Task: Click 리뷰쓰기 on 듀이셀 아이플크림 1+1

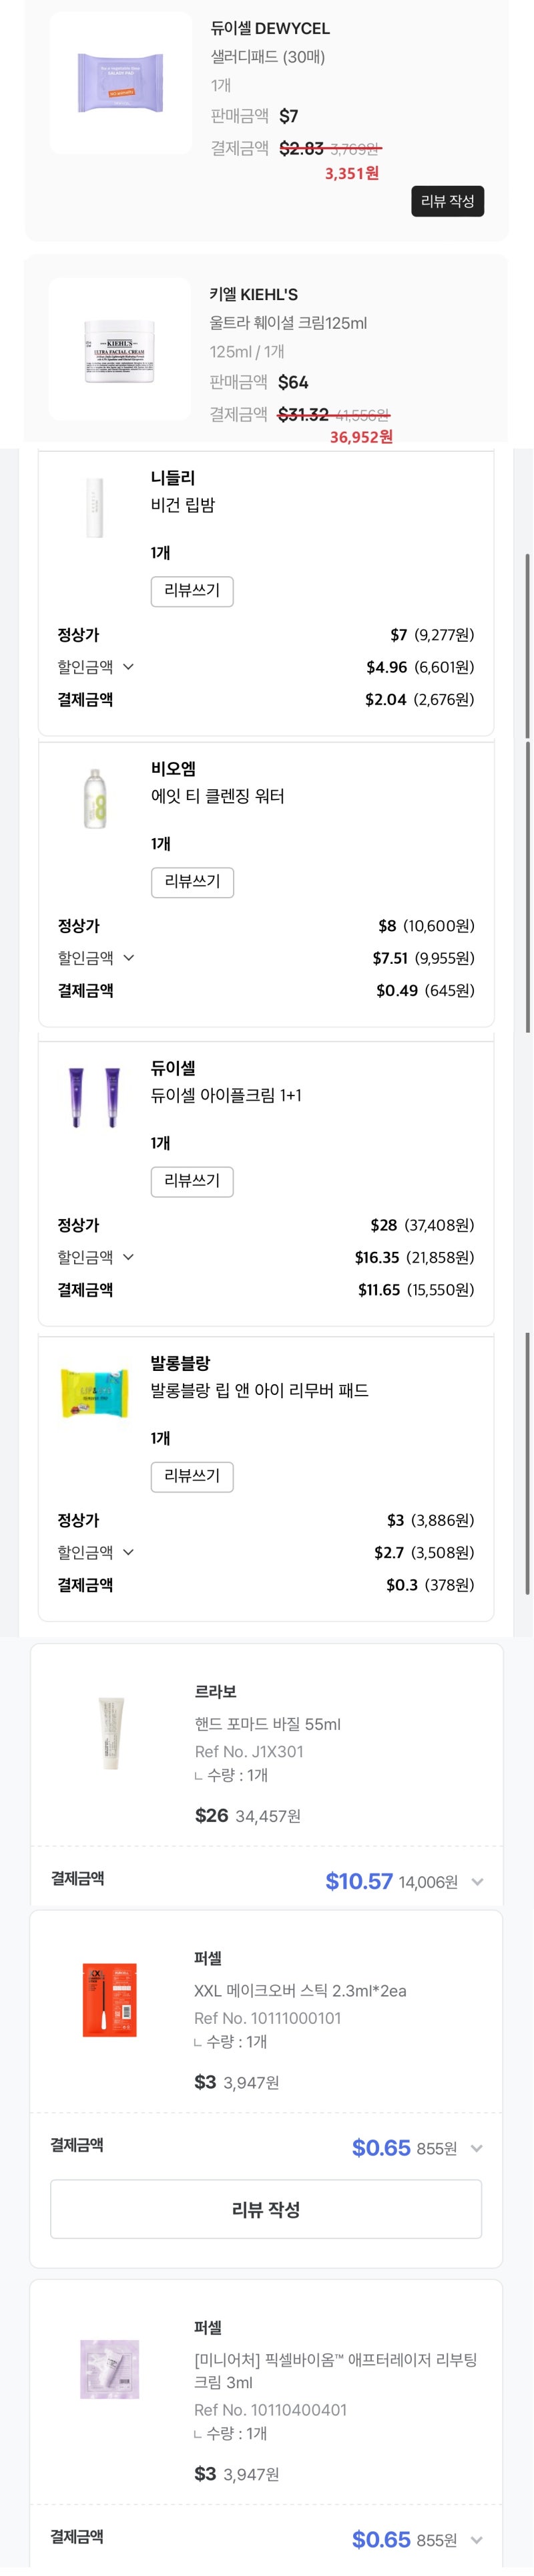Action: click(192, 1182)
